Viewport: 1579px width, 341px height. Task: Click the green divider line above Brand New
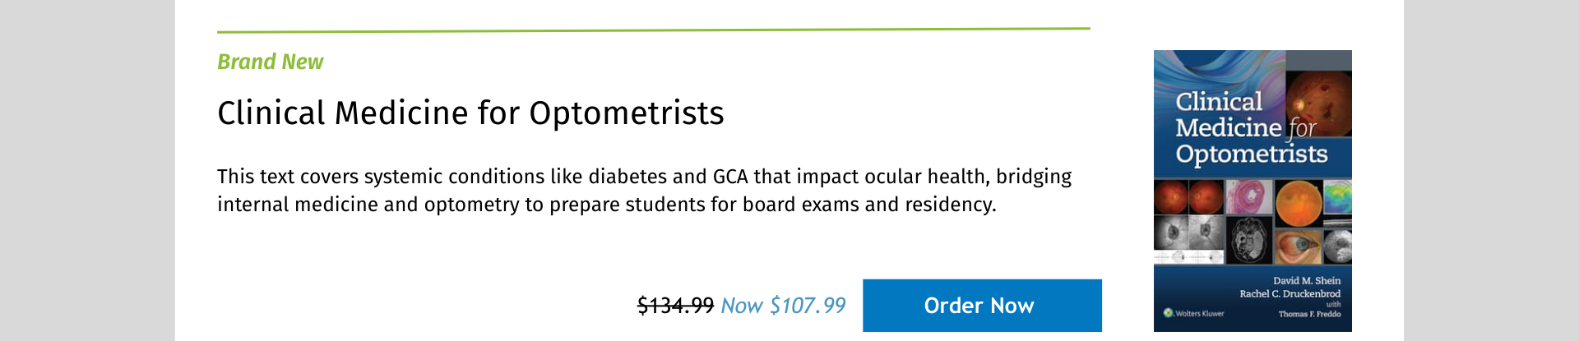(653, 30)
